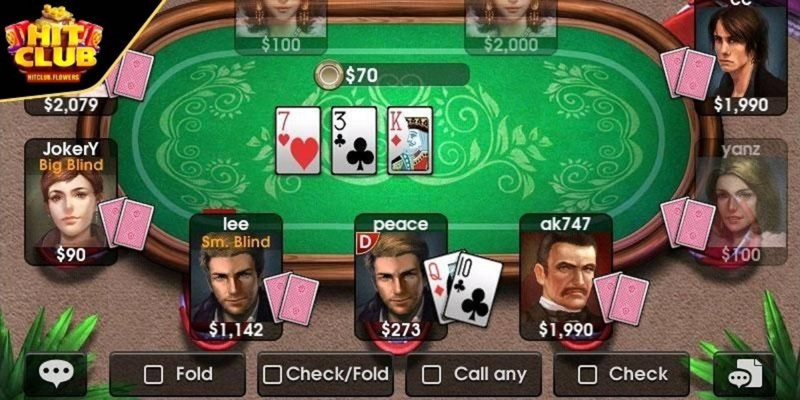Click ak747's face-down pink cards
Image resolution: width=800 pixels, height=400 pixels.
coord(622,298)
